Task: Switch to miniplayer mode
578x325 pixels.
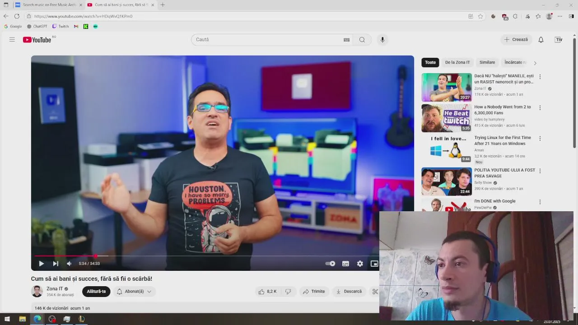Action: pyautogui.click(x=374, y=264)
